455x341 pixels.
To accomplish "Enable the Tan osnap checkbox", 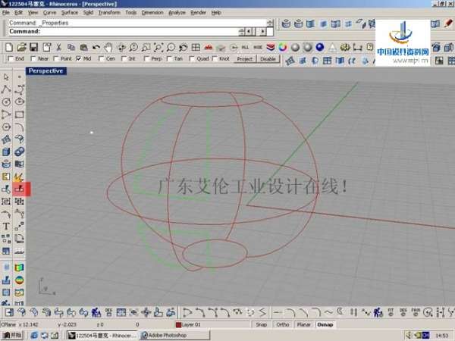I will tap(169, 59).
